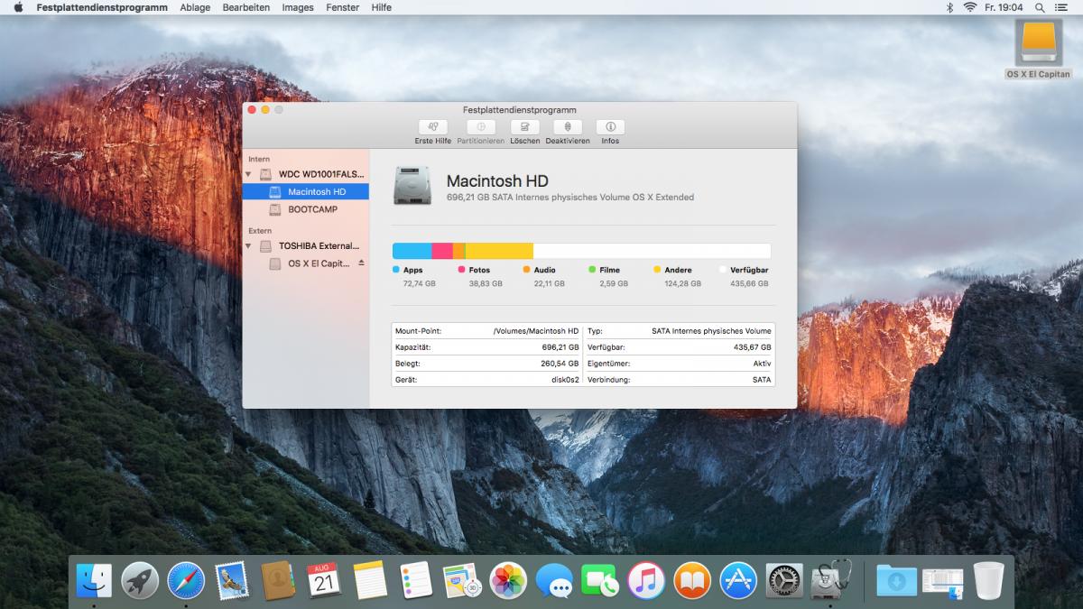Click the Erste Hilfe toolbar button

(433, 127)
